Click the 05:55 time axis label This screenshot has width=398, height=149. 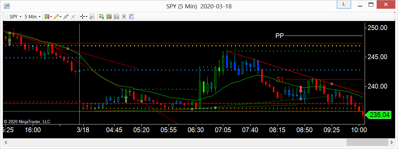tap(169, 130)
